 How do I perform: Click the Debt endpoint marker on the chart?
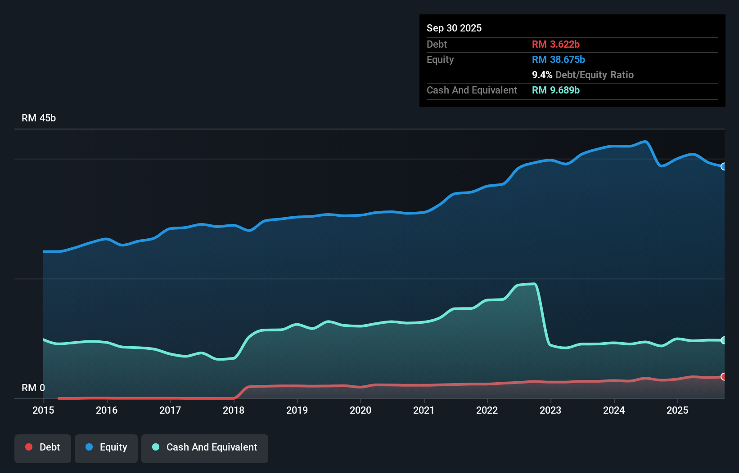[x=723, y=377]
